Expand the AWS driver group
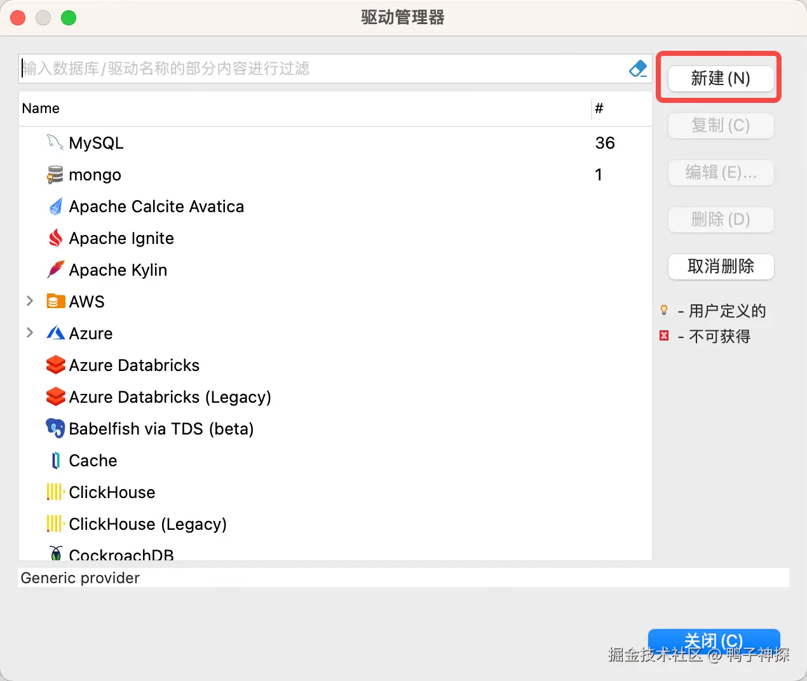The height and width of the screenshot is (681, 807). (29, 301)
